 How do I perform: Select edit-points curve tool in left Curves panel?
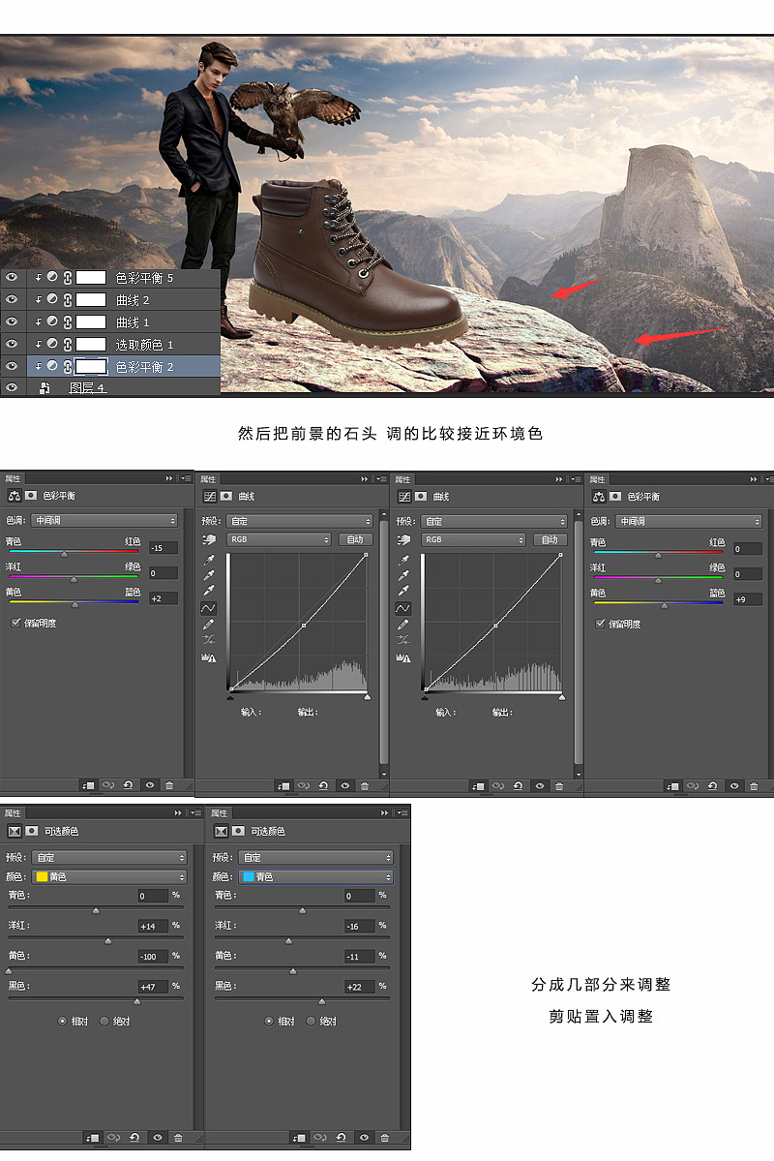pos(209,608)
